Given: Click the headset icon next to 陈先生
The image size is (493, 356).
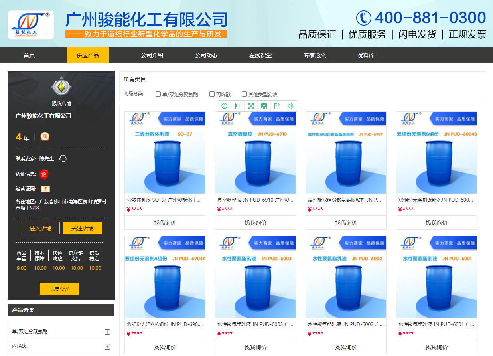Looking at the screenshot, I should 63,158.
